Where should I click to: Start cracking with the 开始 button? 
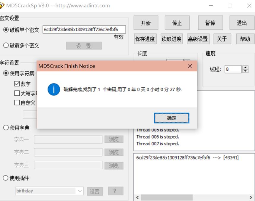(x=146, y=23)
